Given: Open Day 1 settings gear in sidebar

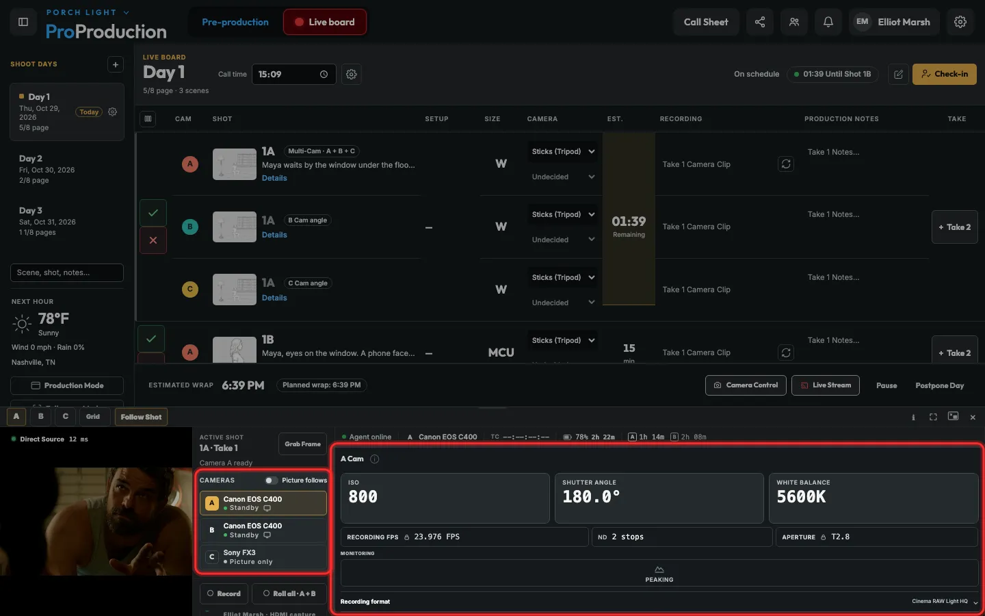Looking at the screenshot, I should 113,112.
